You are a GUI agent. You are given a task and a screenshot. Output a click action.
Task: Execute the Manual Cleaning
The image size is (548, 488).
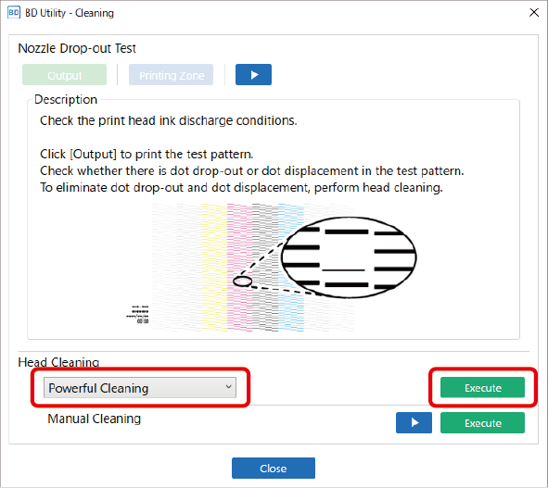coord(482,423)
